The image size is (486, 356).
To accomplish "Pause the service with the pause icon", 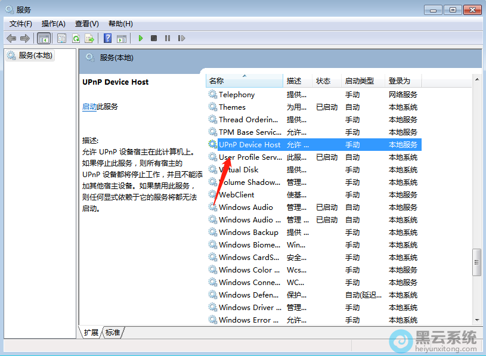I will click(168, 38).
